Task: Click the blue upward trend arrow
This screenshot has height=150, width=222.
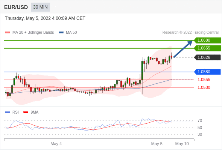Action: [x=183, y=49]
